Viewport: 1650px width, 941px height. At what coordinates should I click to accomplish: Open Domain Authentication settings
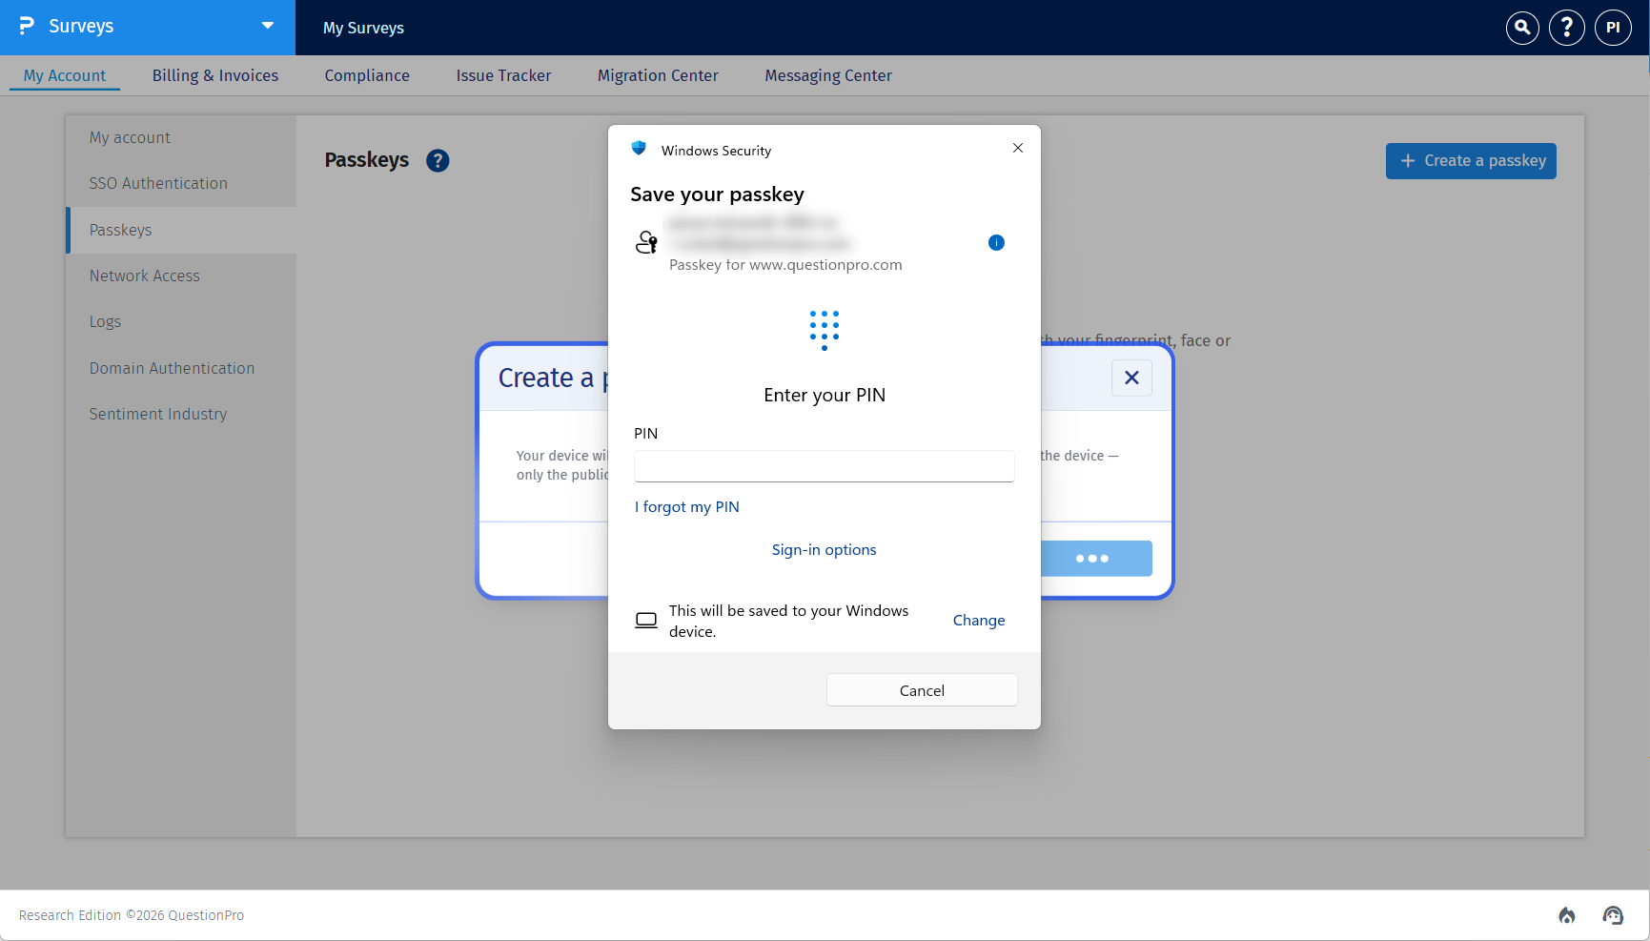(172, 368)
